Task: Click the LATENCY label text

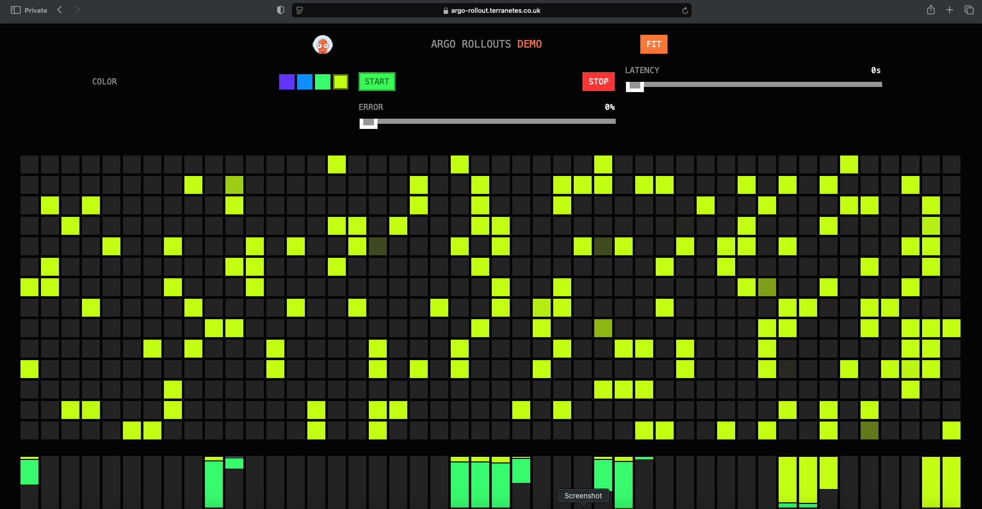Action: [642, 71]
